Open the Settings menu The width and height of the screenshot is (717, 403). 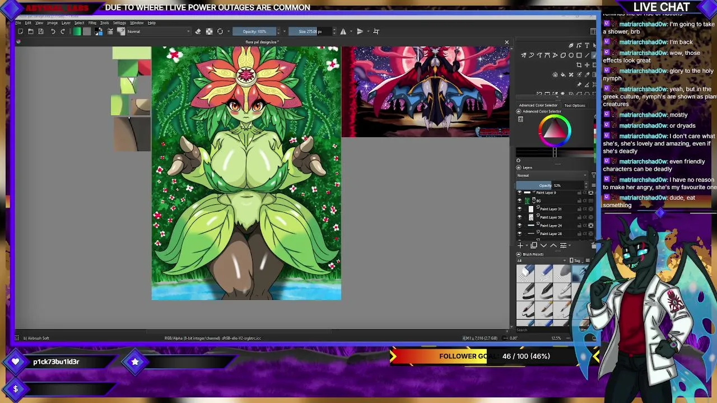(x=119, y=23)
